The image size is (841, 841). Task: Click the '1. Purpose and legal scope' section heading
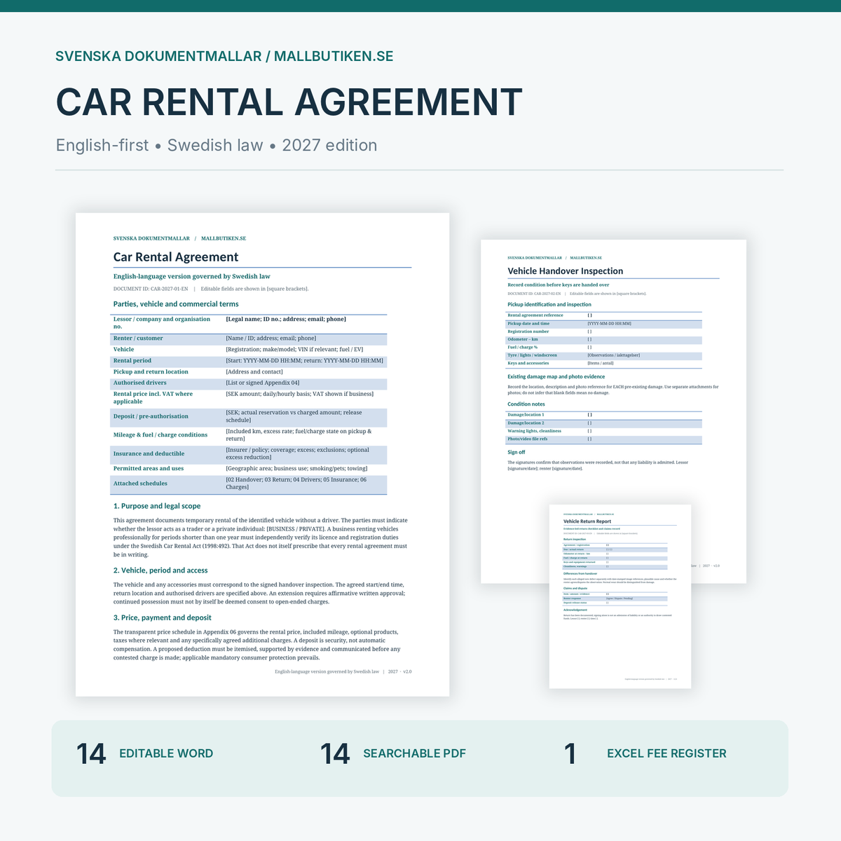coord(157,506)
